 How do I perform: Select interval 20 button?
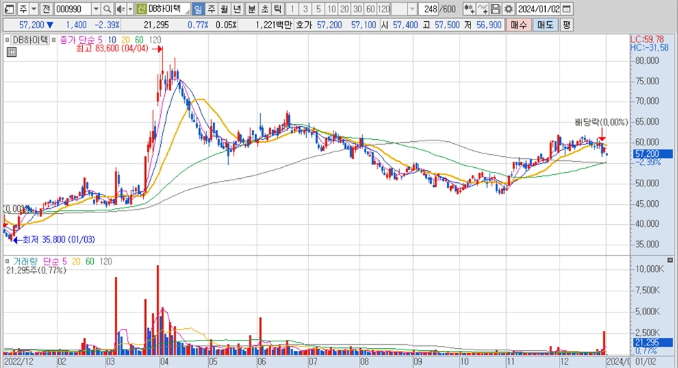pos(344,9)
